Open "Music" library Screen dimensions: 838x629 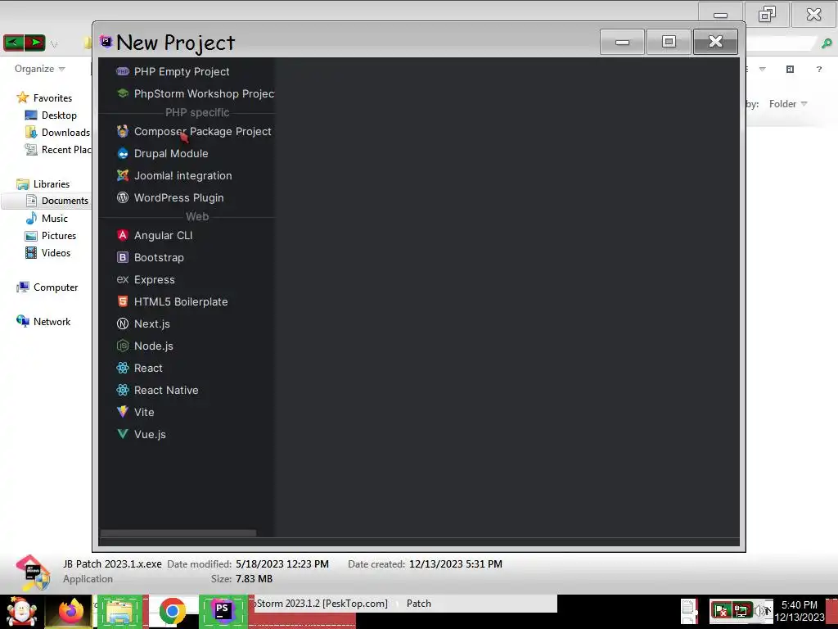[47, 218]
